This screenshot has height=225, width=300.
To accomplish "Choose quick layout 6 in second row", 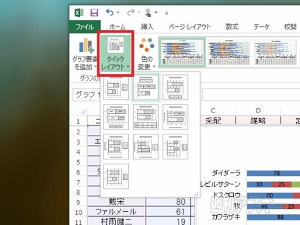I will (175, 117).
